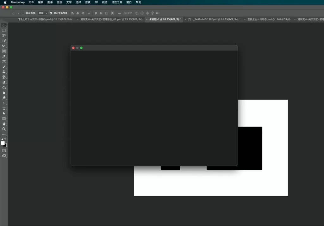
Task: Open the 窗口 menu
Action: pyautogui.click(x=129, y=2)
